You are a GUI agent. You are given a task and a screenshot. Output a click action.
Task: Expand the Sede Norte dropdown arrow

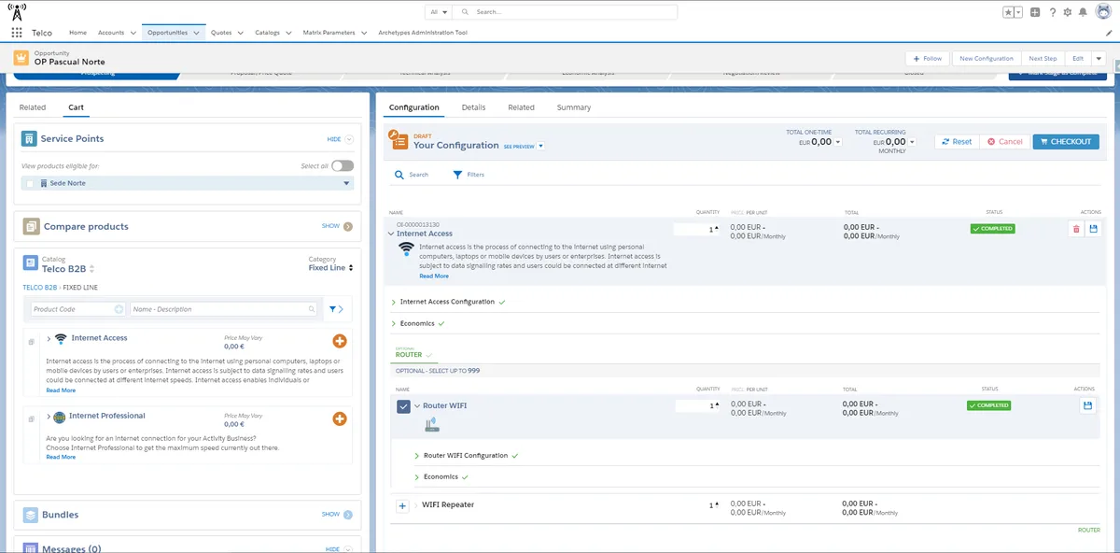tap(347, 183)
